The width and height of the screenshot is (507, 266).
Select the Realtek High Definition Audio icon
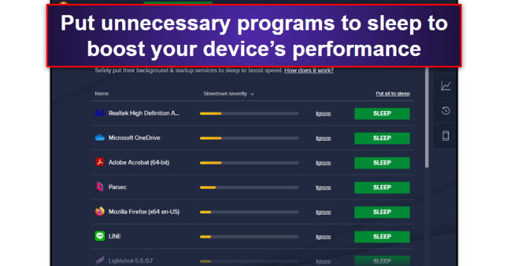pos(100,113)
